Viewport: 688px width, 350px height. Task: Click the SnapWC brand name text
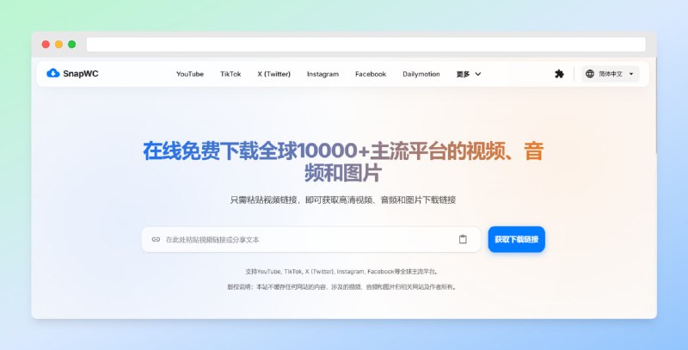81,74
